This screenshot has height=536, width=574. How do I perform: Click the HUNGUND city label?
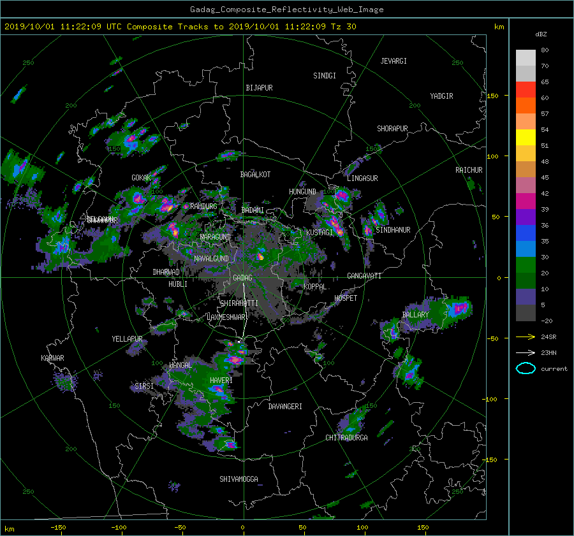point(302,192)
